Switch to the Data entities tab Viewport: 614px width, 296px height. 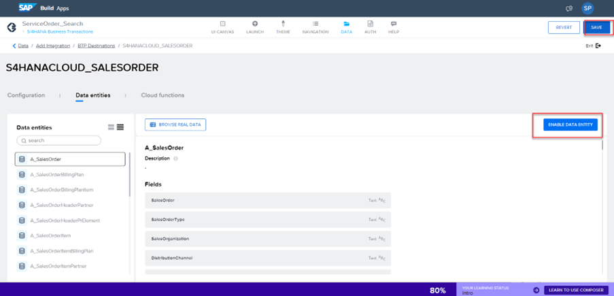pyautogui.click(x=92, y=95)
